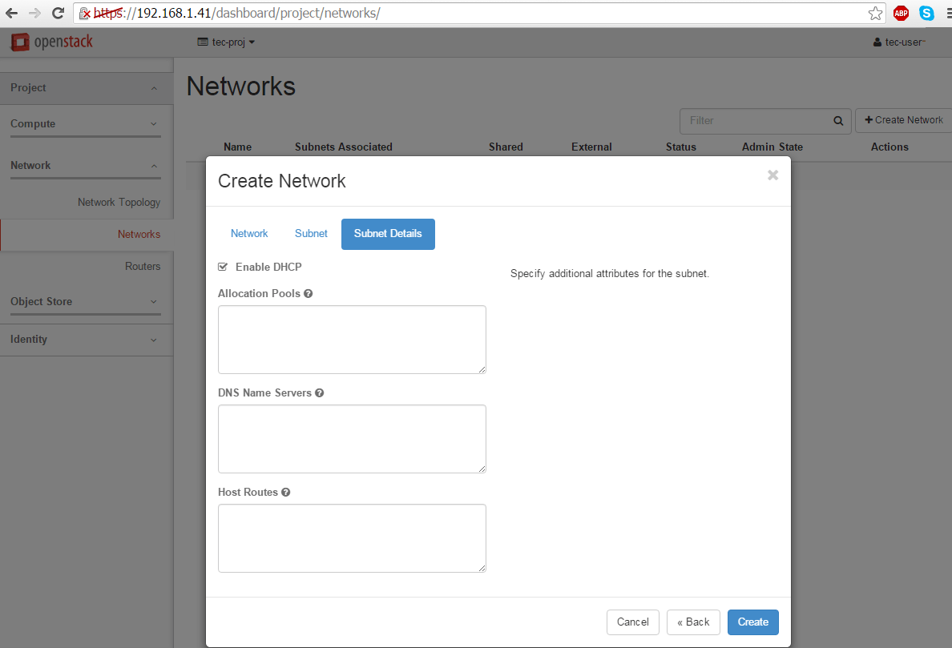Click the OpenStack logo
The width and height of the screenshot is (952, 648).
coord(52,42)
